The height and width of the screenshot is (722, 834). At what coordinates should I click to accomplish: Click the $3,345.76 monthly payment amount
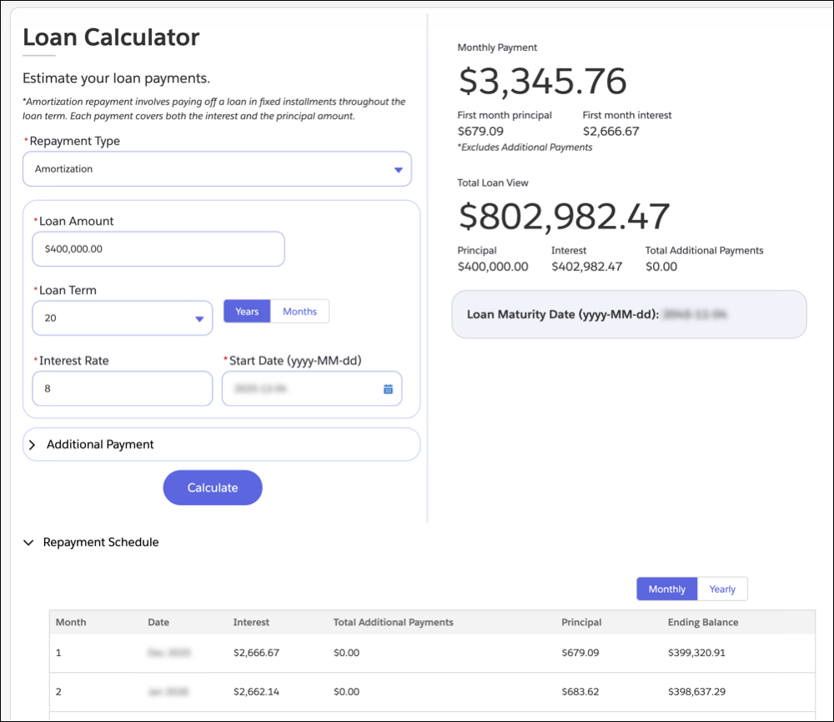543,82
